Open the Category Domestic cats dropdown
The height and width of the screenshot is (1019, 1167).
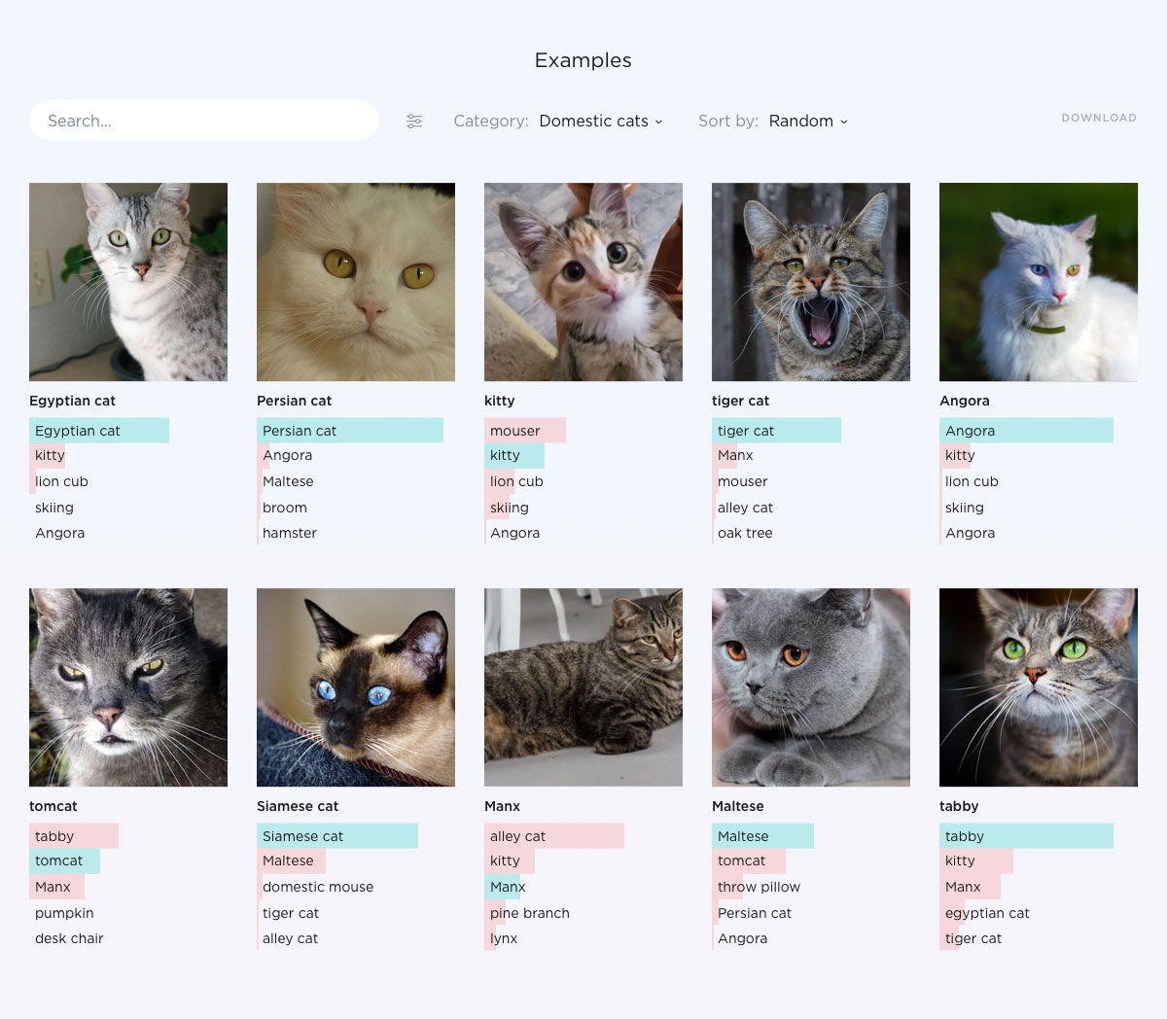600,122
